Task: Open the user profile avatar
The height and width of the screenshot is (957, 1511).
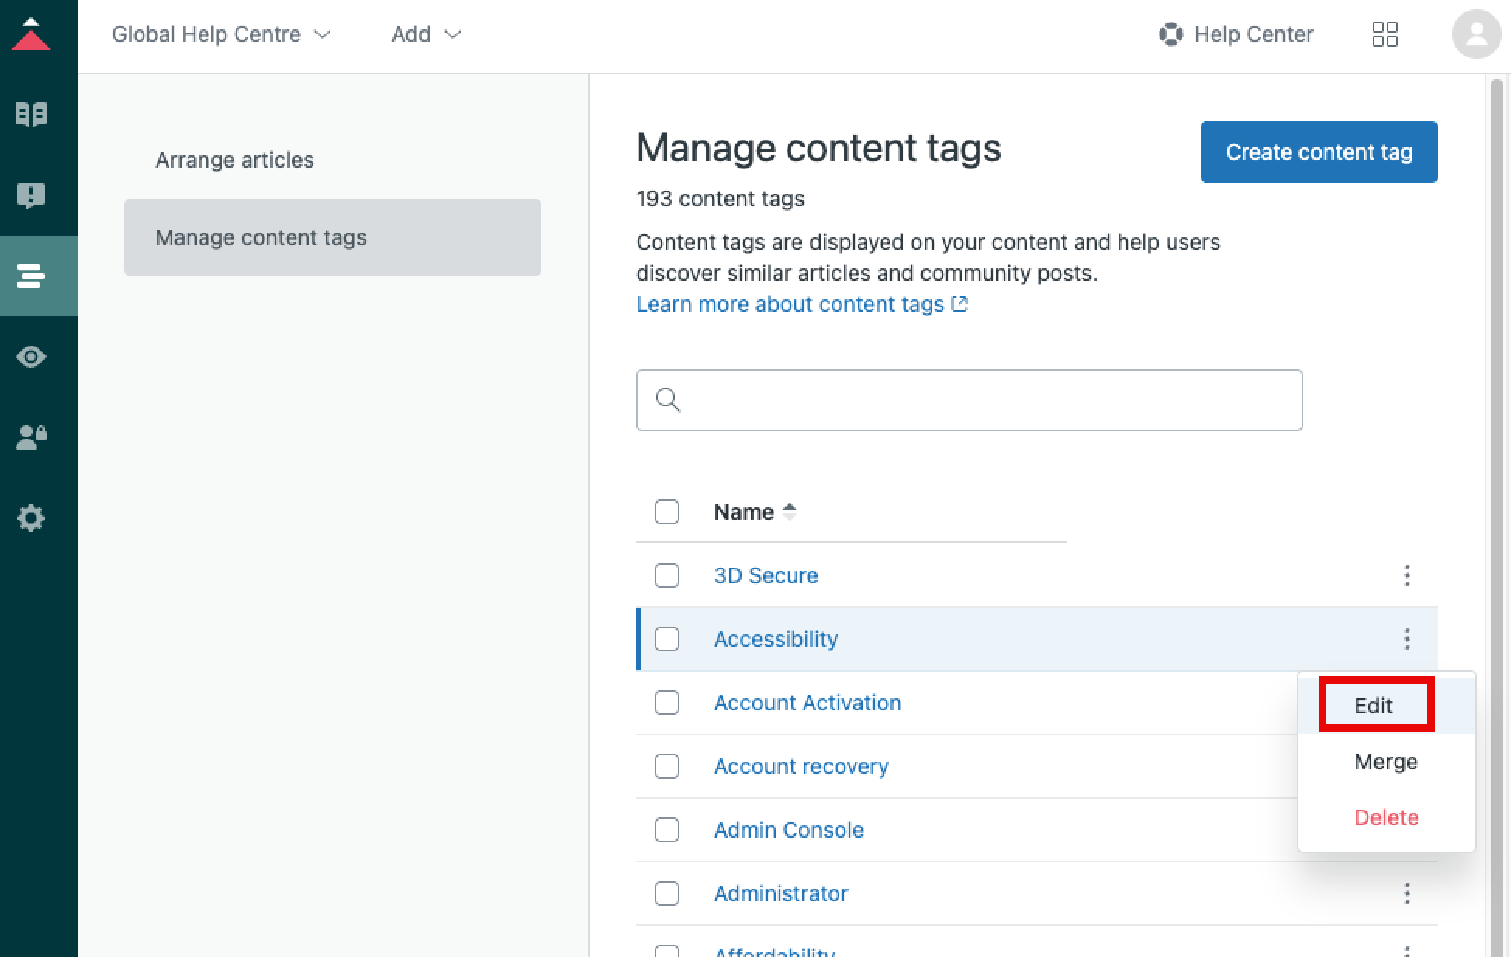Action: click(x=1475, y=34)
